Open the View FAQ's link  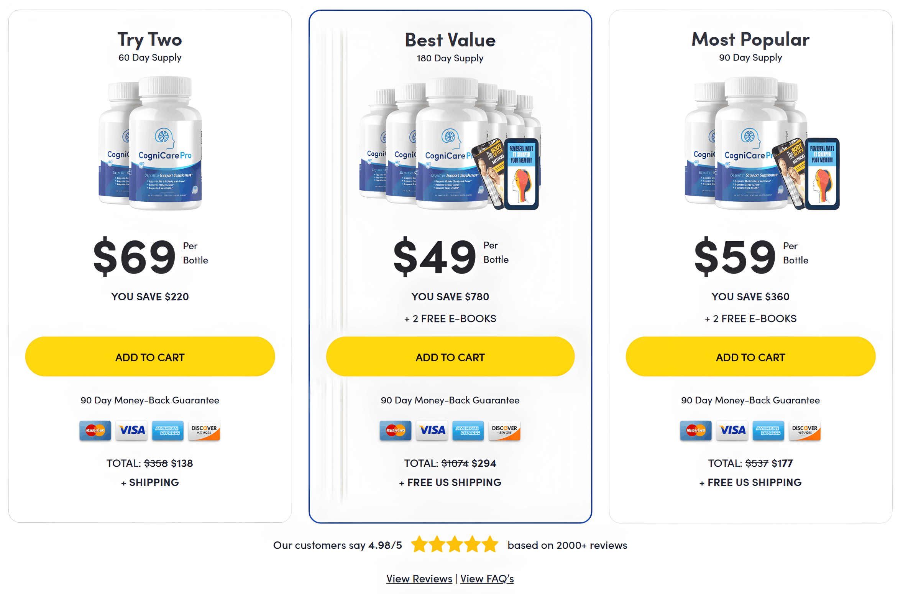pyautogui.click(x=487, y=578)
